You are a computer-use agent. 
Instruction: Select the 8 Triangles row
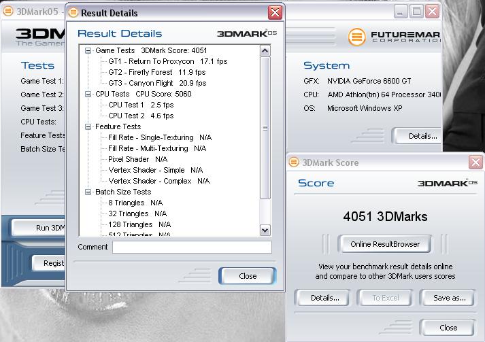(135, 203)
